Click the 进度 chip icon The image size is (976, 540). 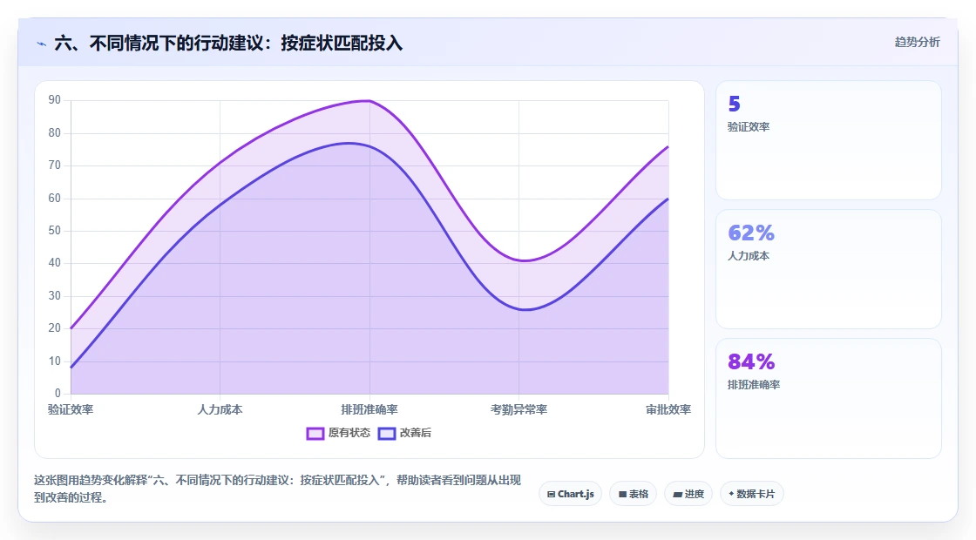(678, 495)
